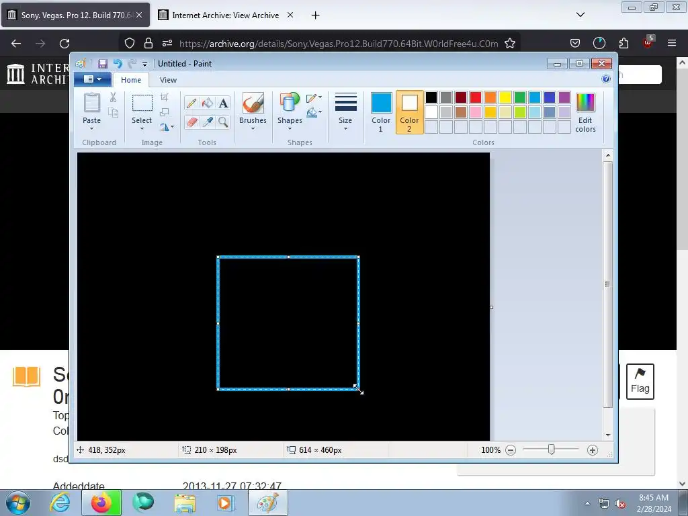The width and height of the screenshot is (688, 516).
Task: Click the Firefox back arrow
Action: pos(16,44)
